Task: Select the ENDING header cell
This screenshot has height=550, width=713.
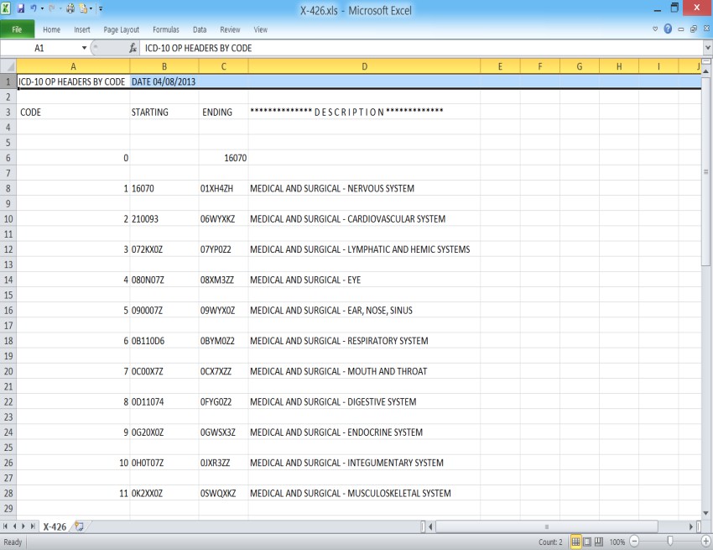Action: click(x=223, y=113)
